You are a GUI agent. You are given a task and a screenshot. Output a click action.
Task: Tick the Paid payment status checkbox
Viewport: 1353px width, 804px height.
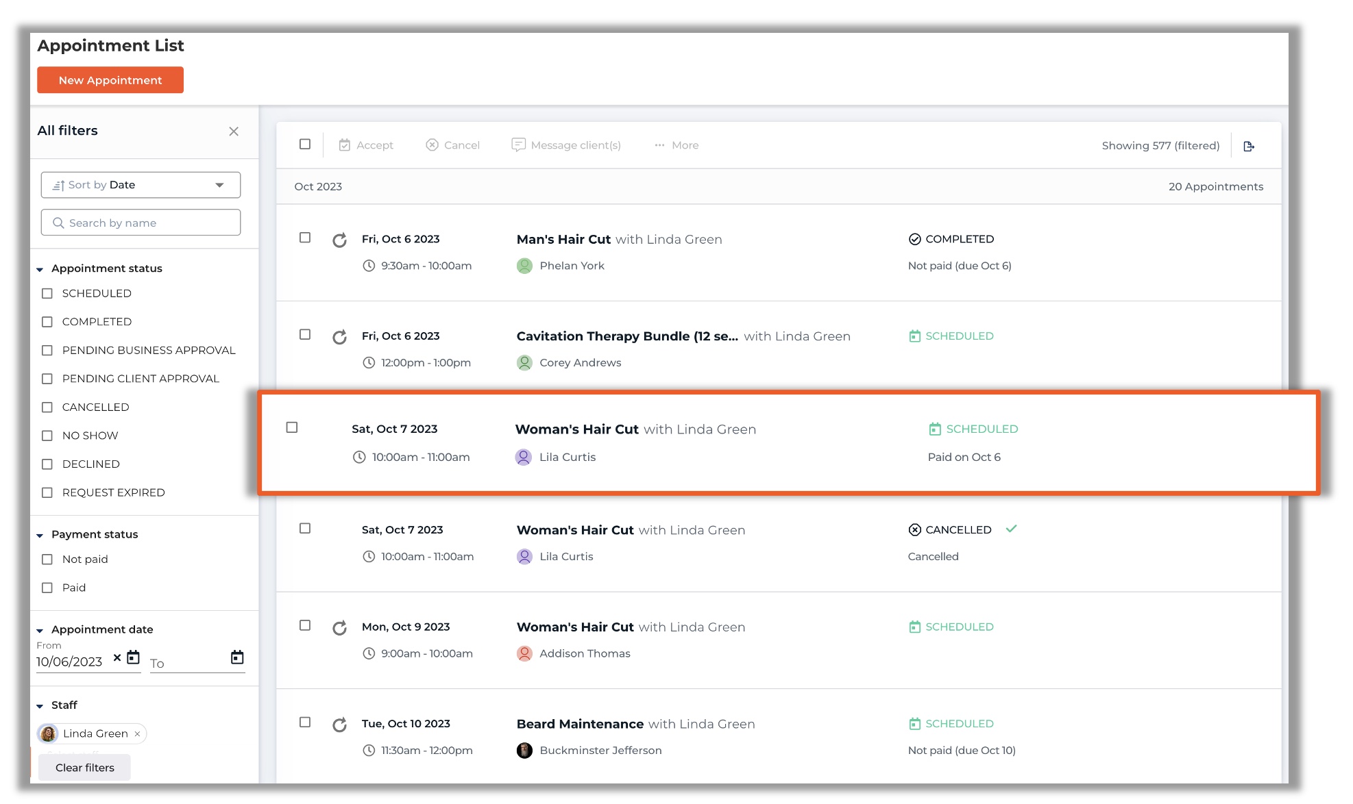click(x=47, y=588)
